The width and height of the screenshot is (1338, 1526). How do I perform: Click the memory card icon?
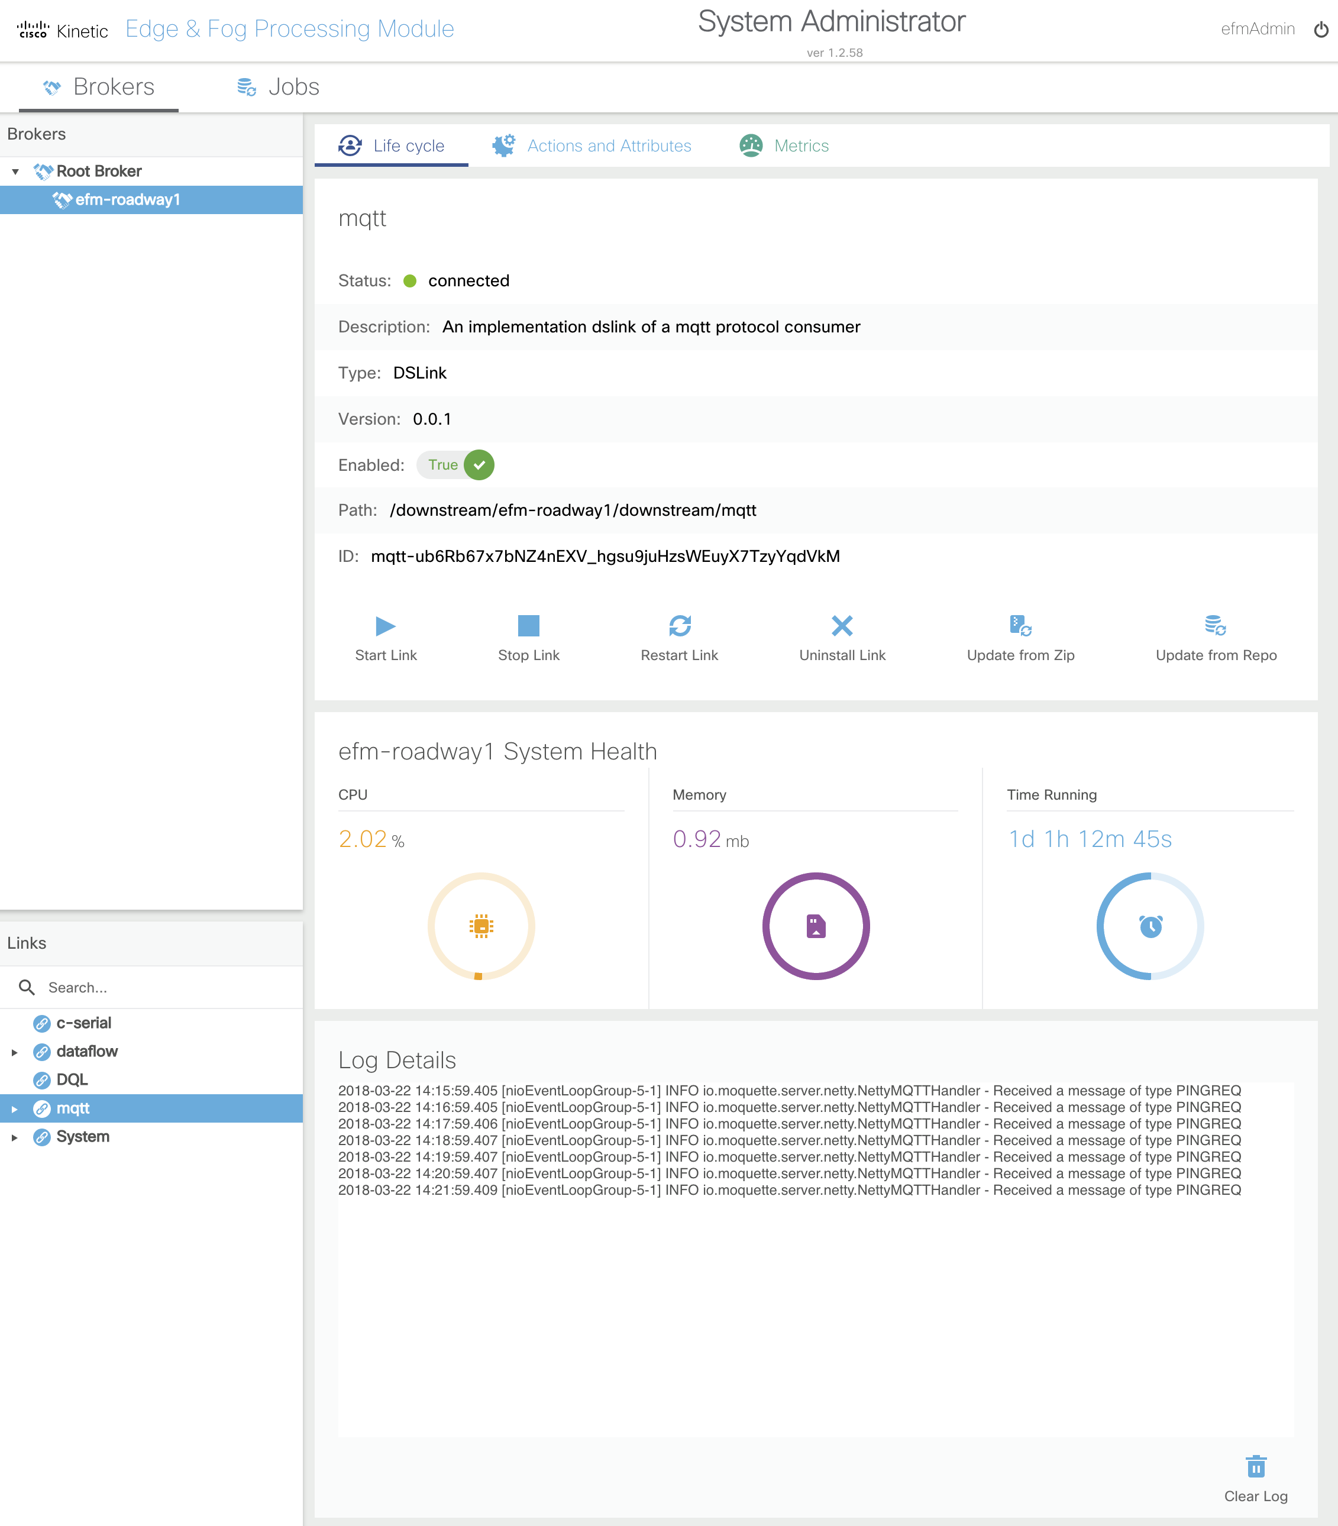(x=816, y=926)
